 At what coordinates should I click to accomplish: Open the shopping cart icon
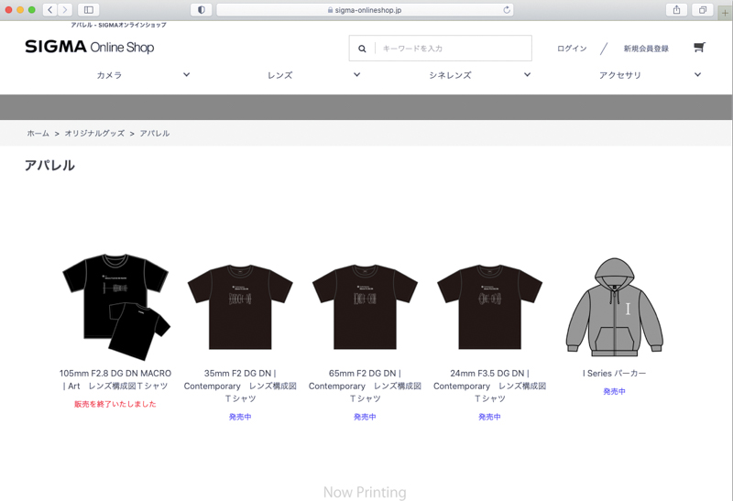point(699,48)
